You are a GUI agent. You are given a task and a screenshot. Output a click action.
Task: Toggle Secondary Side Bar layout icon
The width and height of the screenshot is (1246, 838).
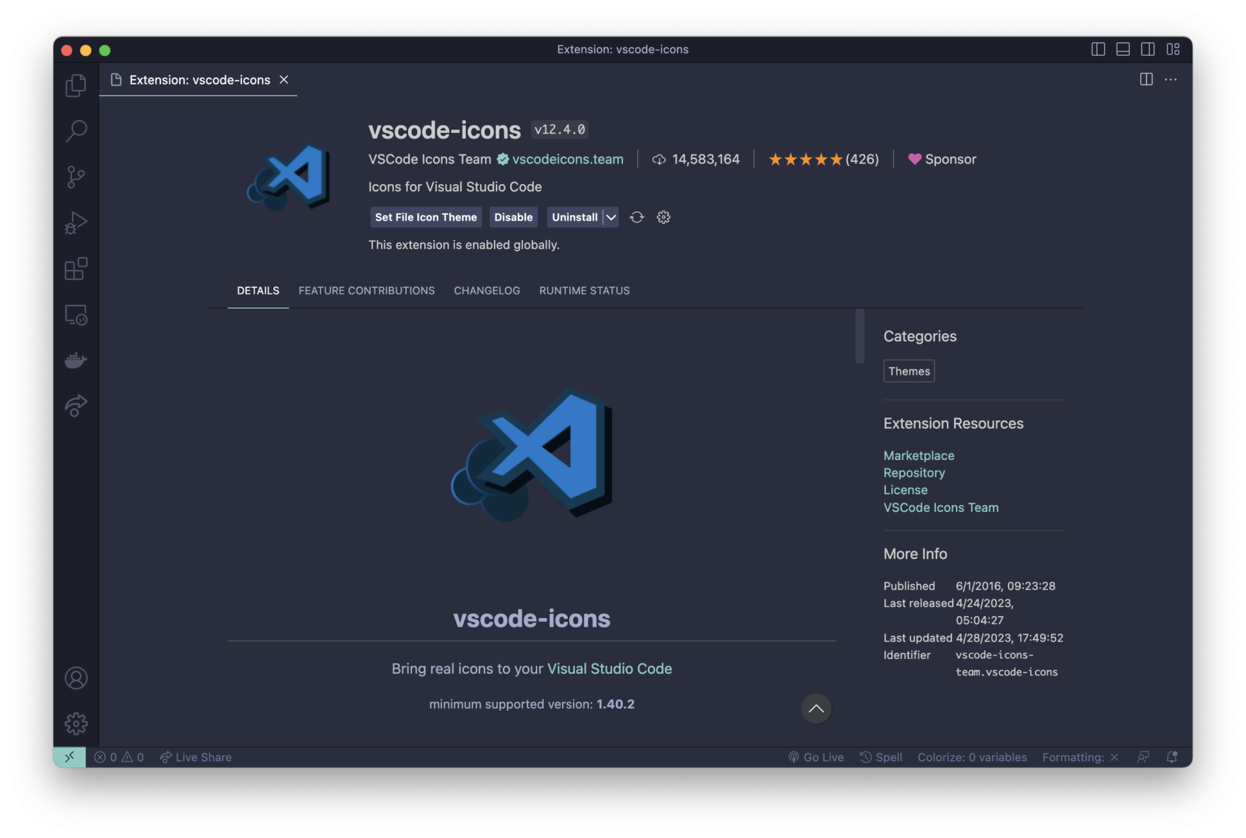click(x=1147, y=49)
